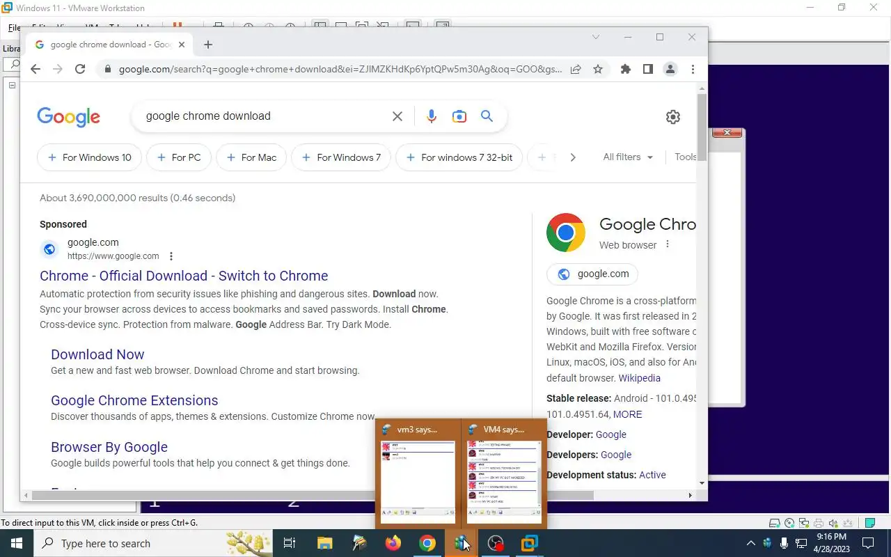891x557 pixels.
Task: Click the microphone tray icon
Action: 784,543
